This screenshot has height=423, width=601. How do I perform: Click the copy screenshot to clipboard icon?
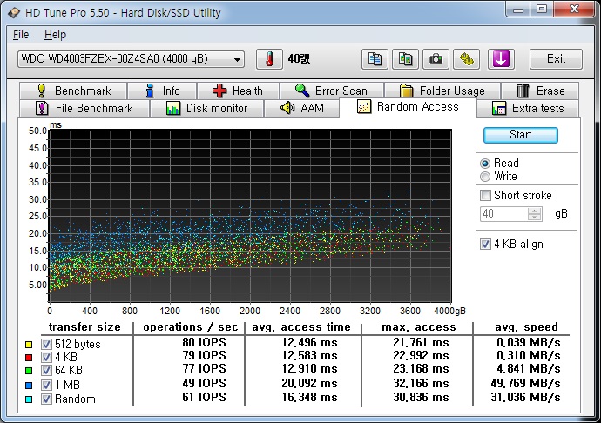tap(405, 59)
